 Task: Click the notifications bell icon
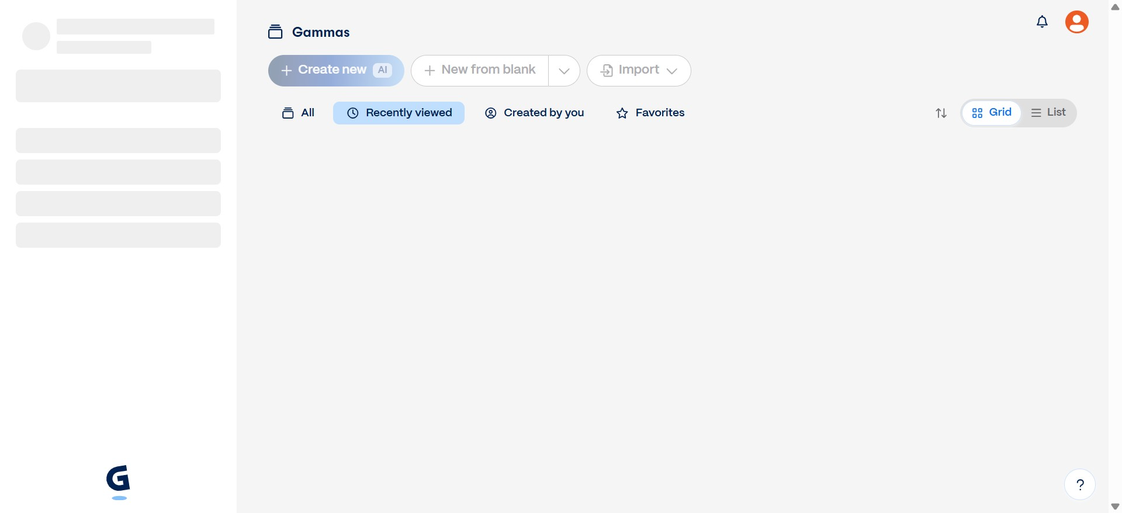coord(1042,22)
